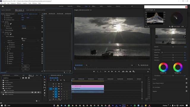Screen dimensions: 190x107
Task: Open the Full playback resolution dropdown
Action: tap(134, 65)
